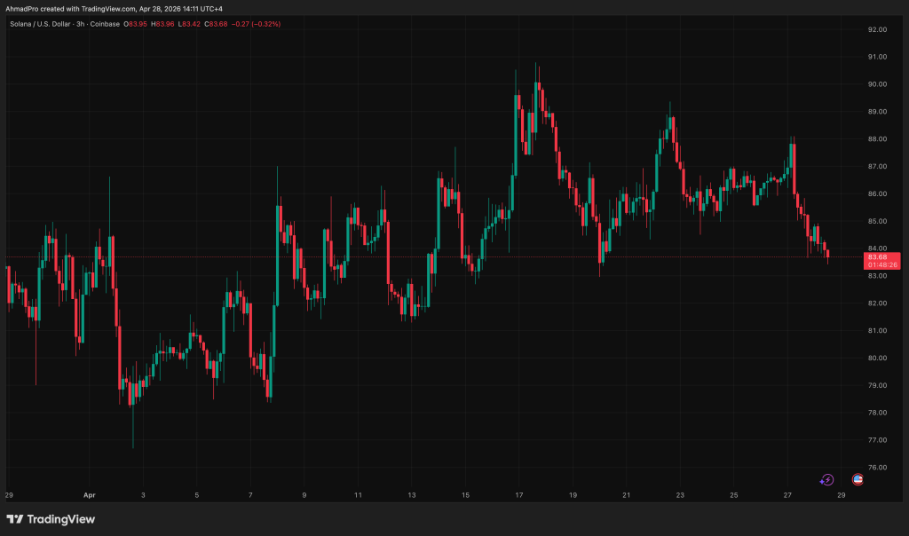Click the TradingView logo

click(51, 519)
